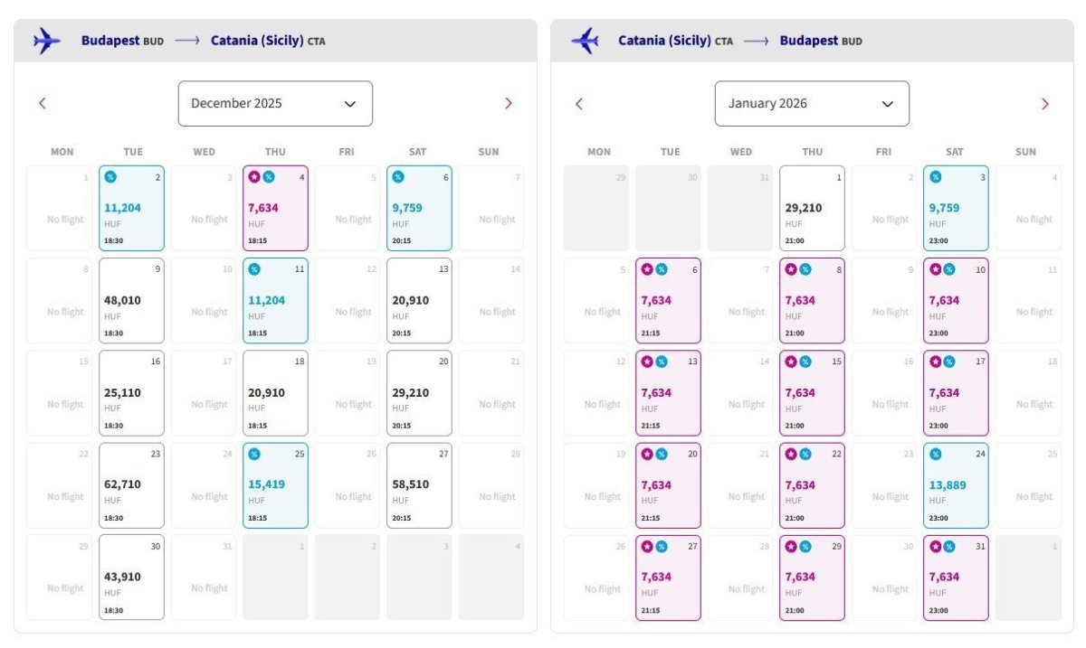Viewport: 1086px width, 648px height.
Task: Click the returning flight airplane icon
Action: [585, 41]
